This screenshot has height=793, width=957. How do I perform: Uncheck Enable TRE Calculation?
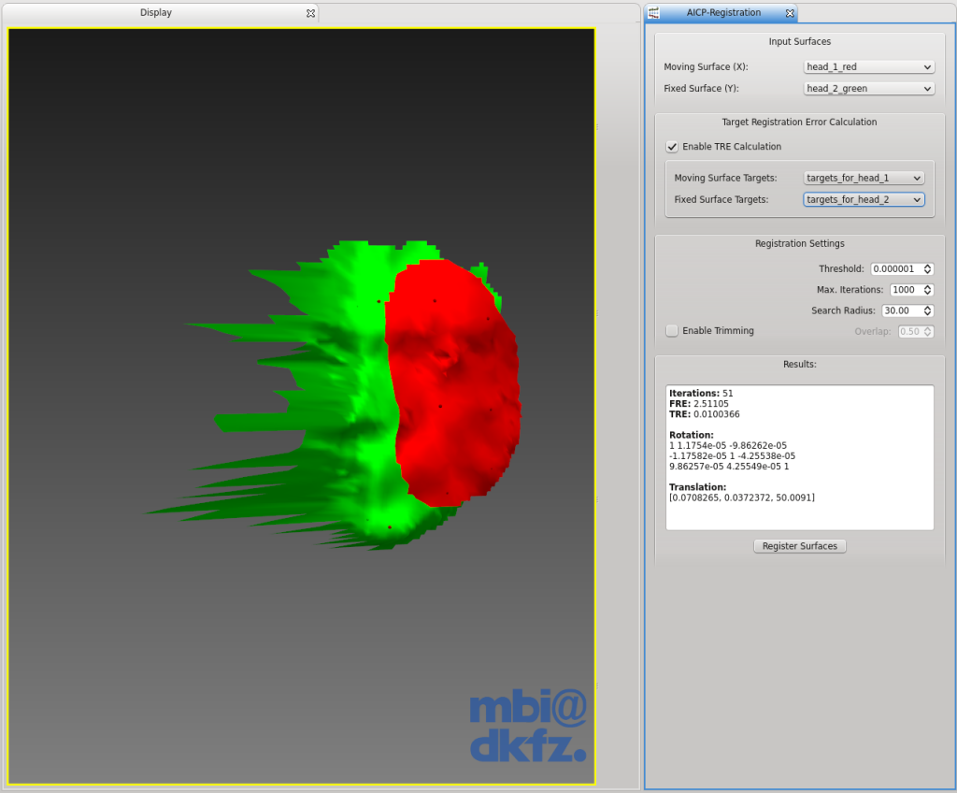click(672, 147)
